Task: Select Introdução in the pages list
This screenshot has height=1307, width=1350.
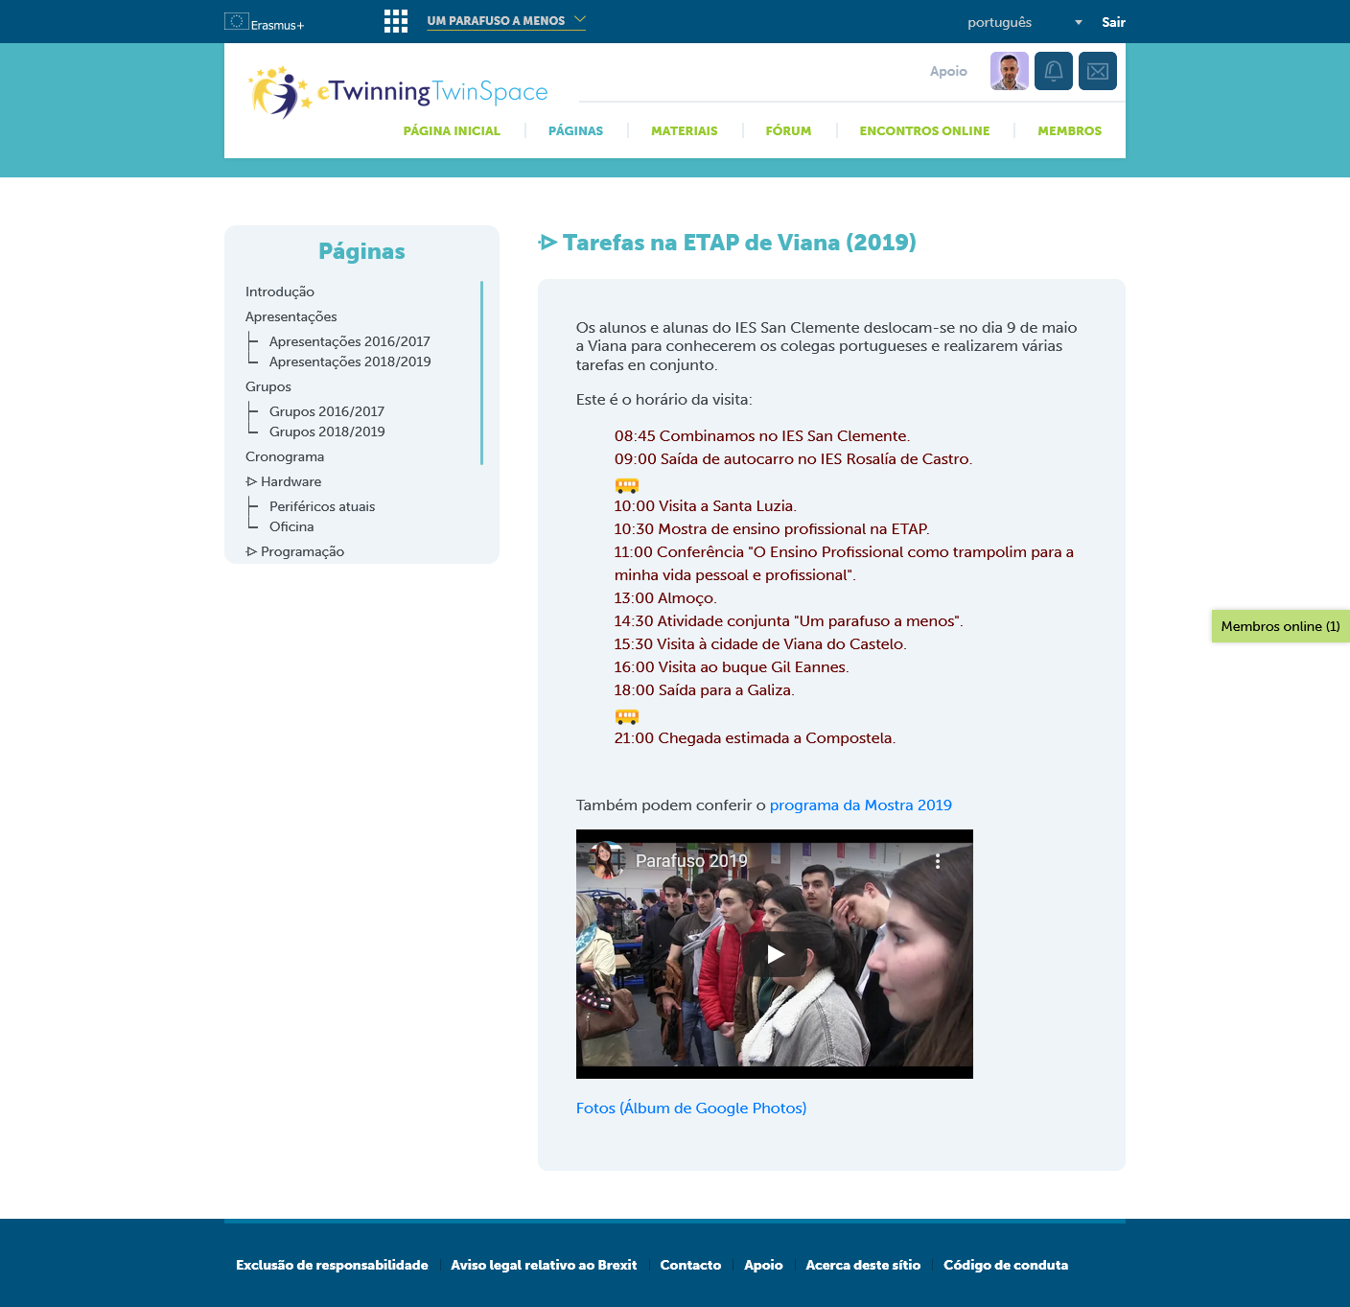Action: [x=280, y=292]
